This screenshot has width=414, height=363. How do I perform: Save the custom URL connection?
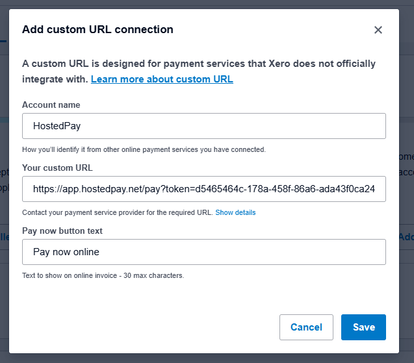point(363,327)
